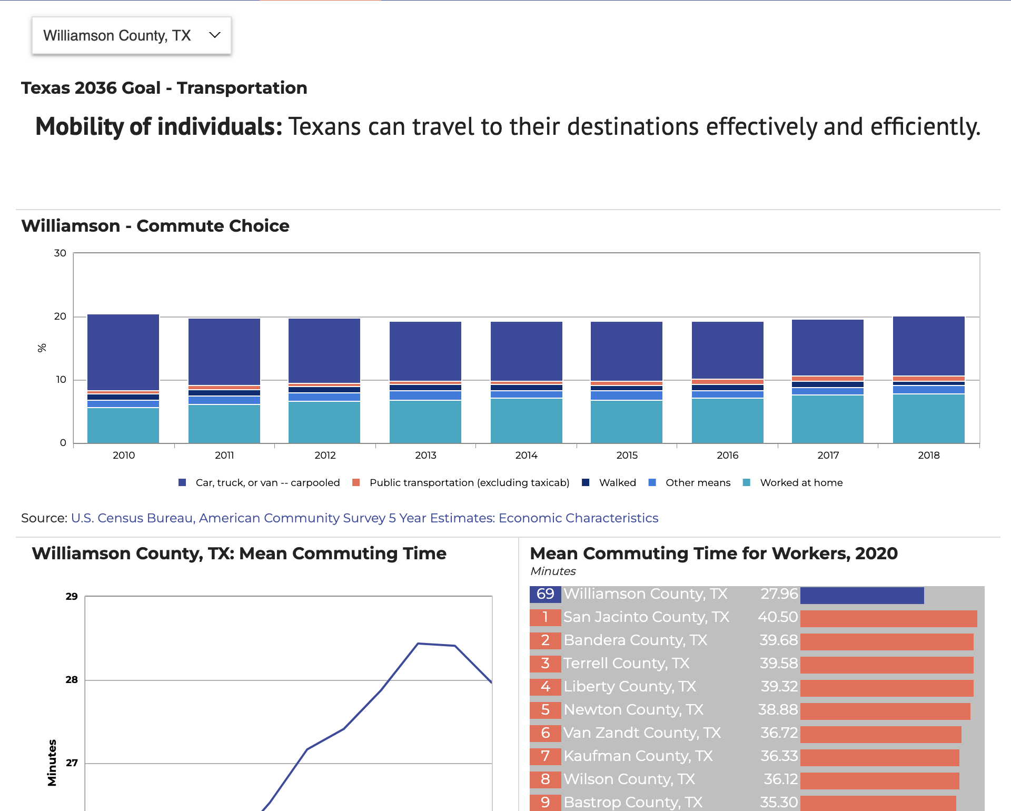Click the mean commuting time line peak
1011x811 pixels.
coord(418,644)
